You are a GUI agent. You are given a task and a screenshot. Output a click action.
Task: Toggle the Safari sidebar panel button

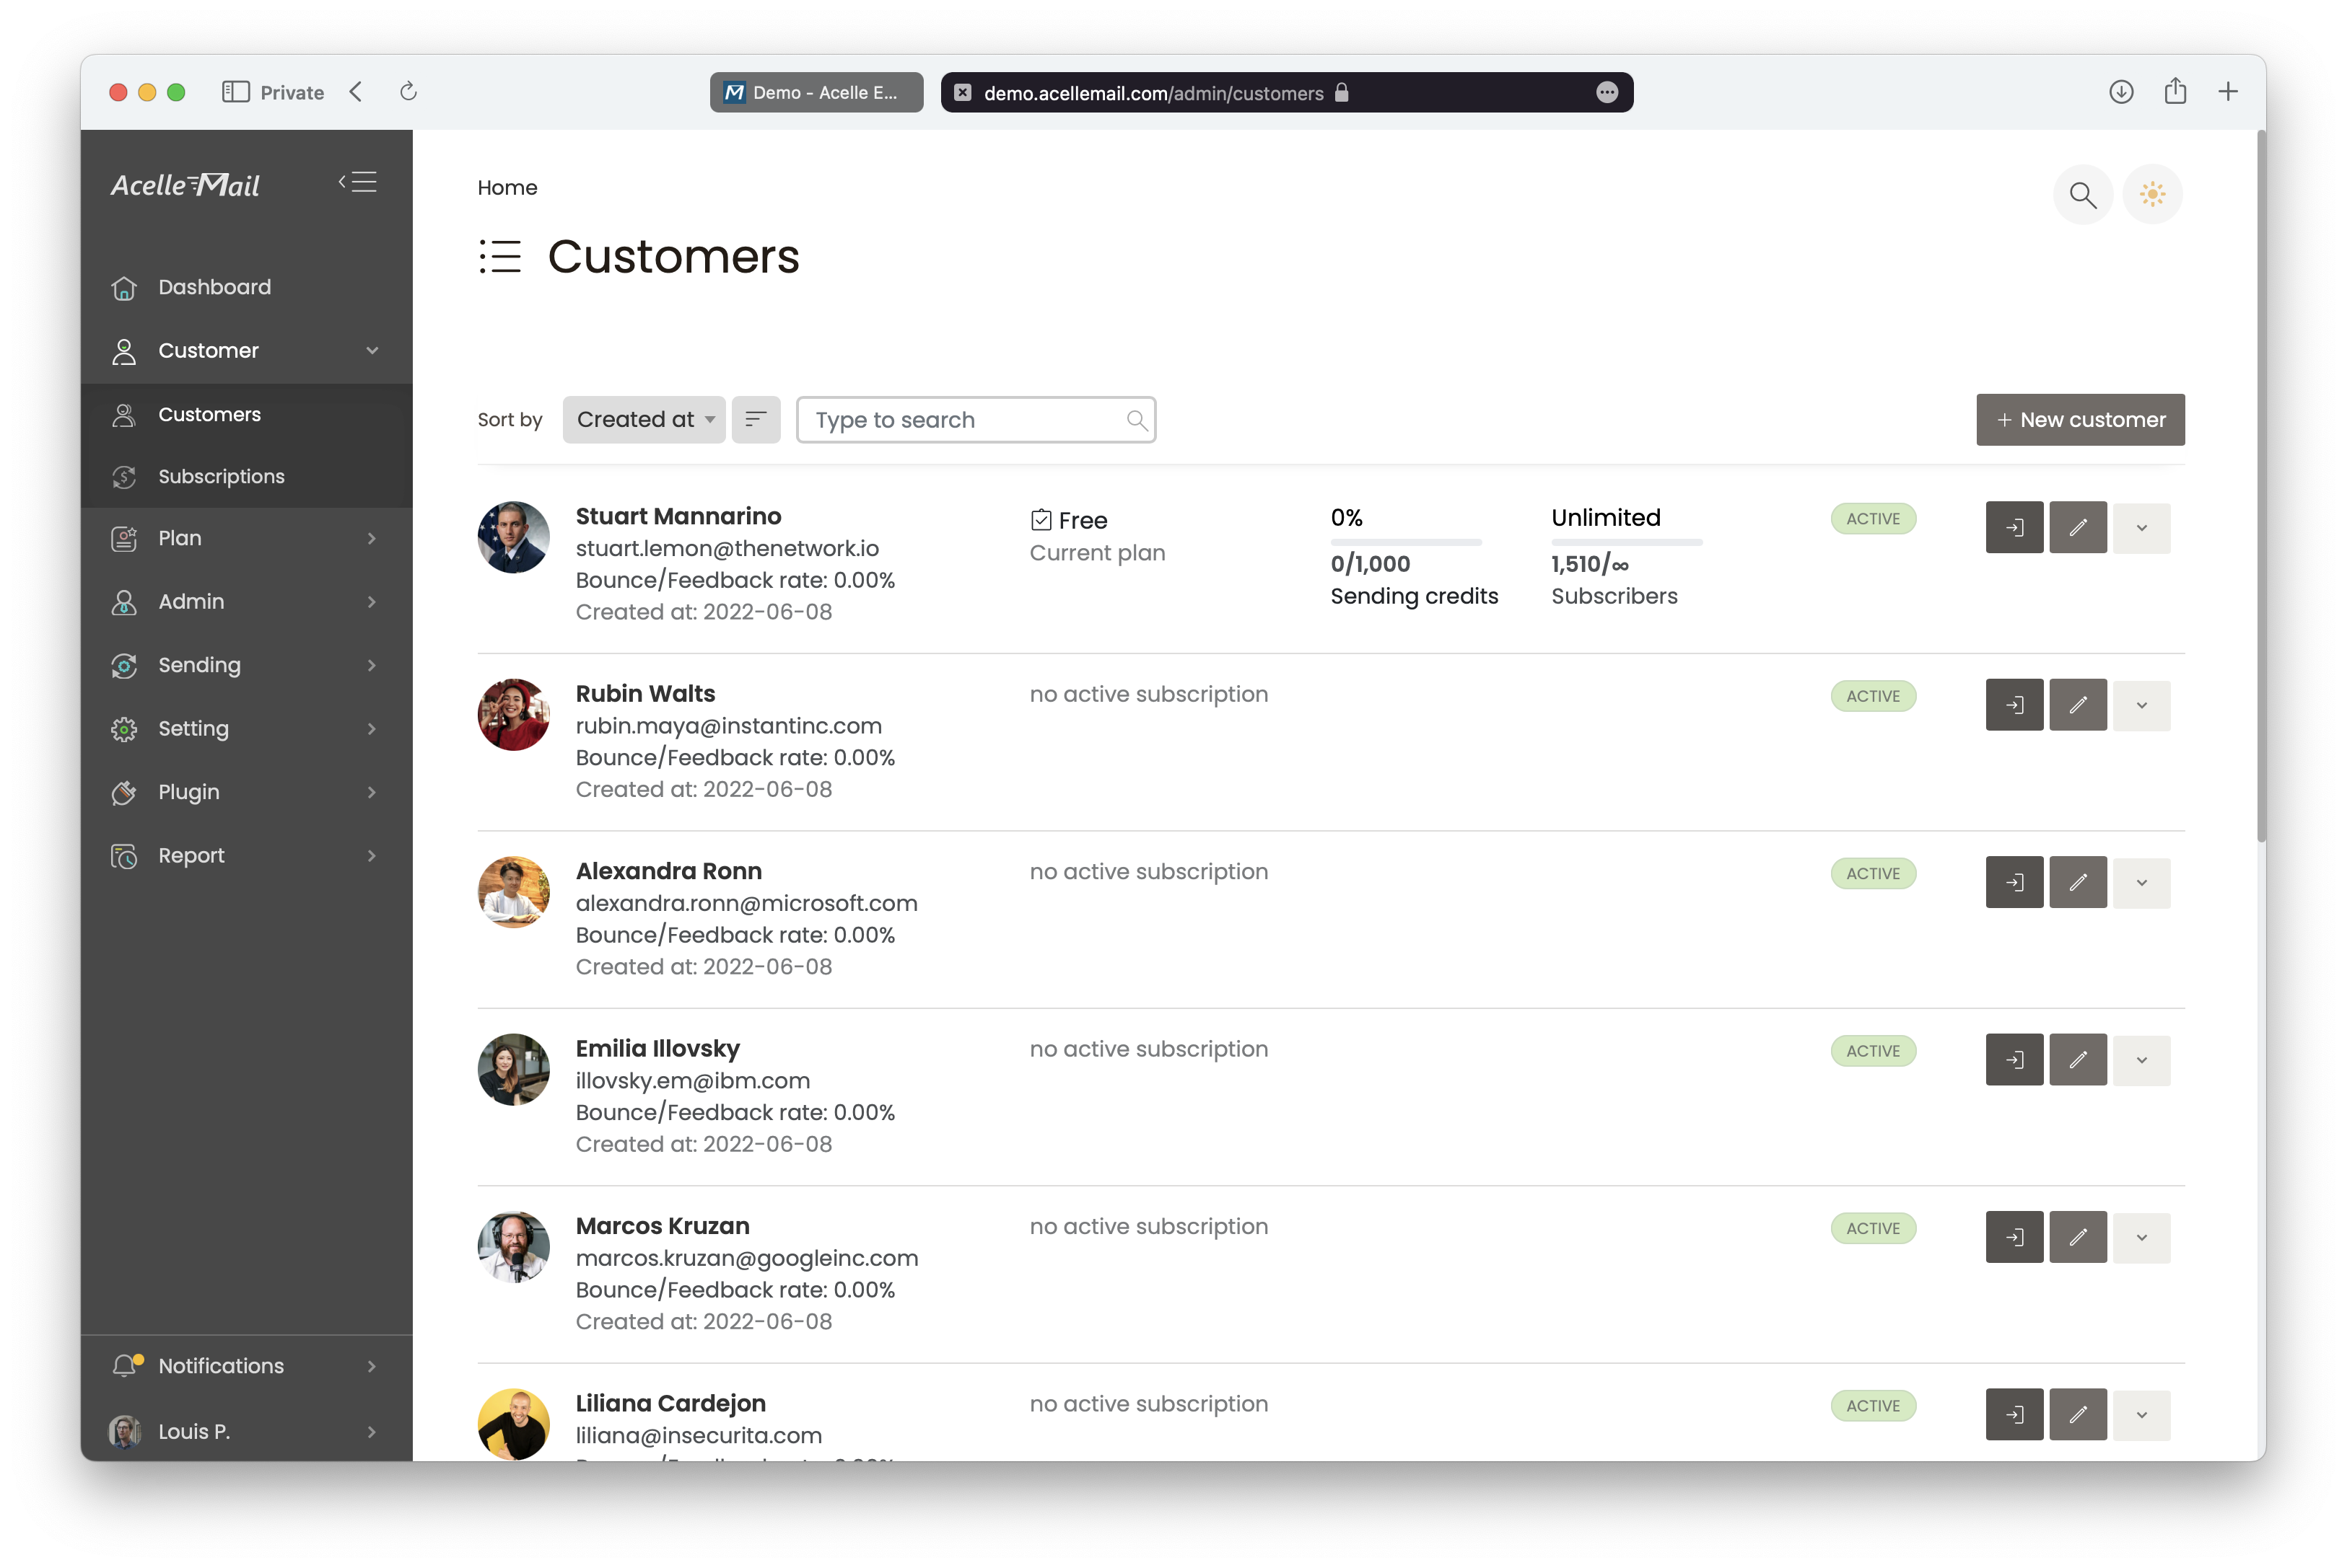coord(235,92)
